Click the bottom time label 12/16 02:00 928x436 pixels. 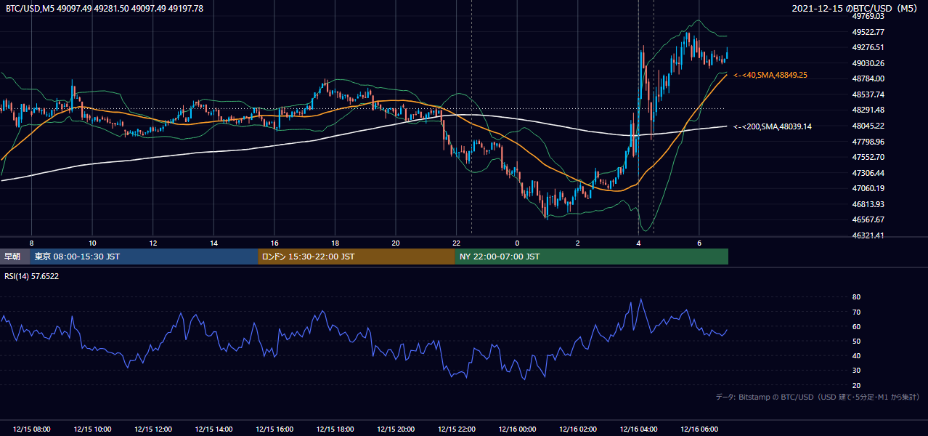(578, 429)
